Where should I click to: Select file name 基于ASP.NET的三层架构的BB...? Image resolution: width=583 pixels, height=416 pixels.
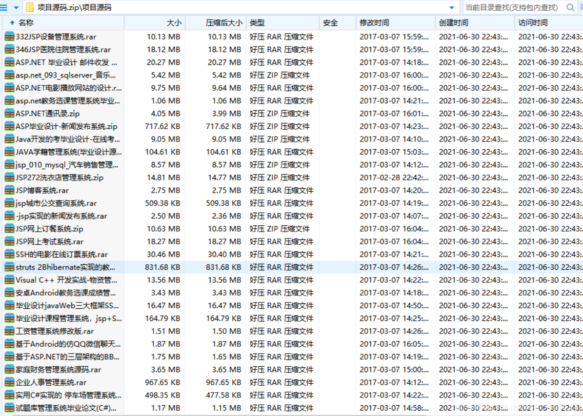click(x=67, y=357)
